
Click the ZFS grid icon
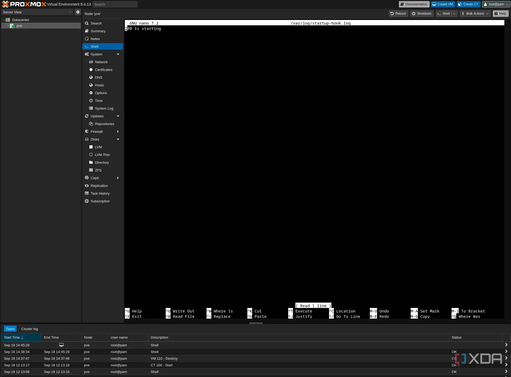coord(91,170)
